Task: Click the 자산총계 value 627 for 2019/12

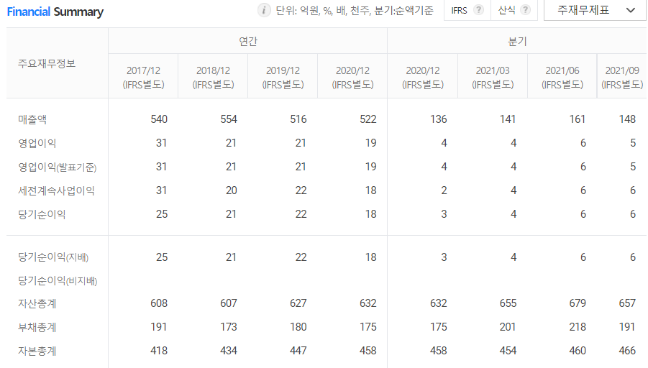Action: pyautogui.click(x=298, y=303)
